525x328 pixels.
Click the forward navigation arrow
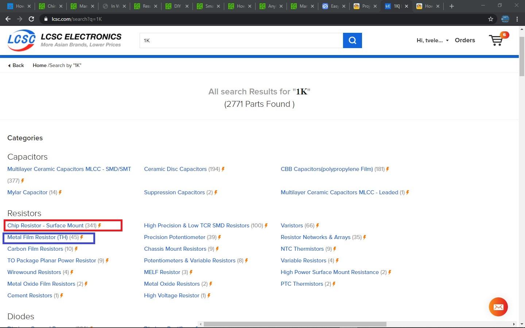(20, 19)
